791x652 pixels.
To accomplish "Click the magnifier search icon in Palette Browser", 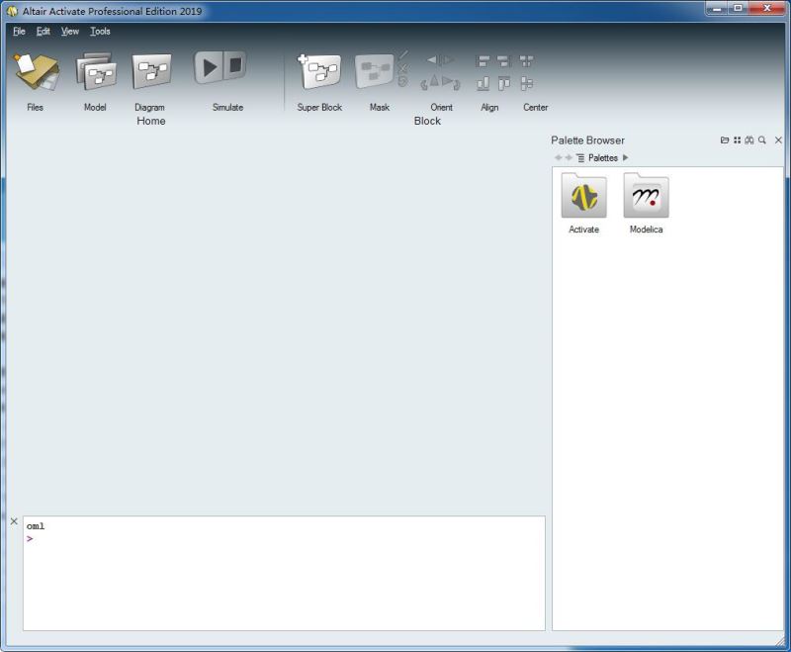I will (762, 140).
